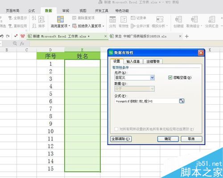Click the 合并计算 consolidate icon
Screen dimensions: 223x178
[133, 26]
